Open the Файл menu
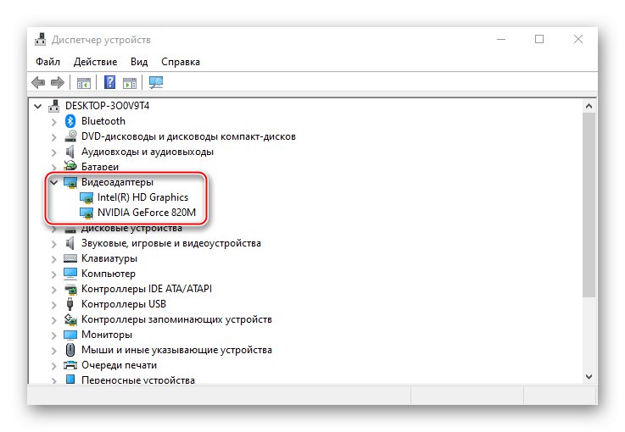Viewport: 625px width, 432px height. coord(47,62)
